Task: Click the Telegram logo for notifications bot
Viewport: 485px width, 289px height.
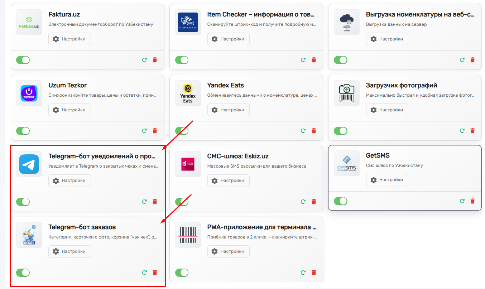Action: tap(29, 164)
